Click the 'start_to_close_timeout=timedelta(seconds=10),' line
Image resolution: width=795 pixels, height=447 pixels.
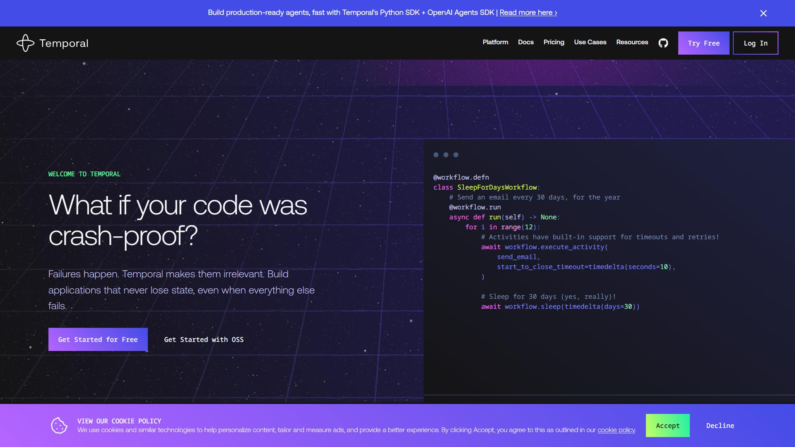tap(586, 267)
